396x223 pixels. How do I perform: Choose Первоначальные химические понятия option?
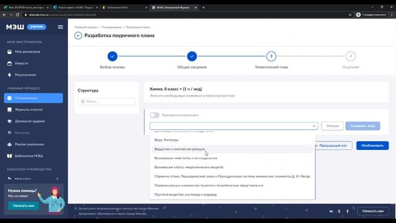[233, 185]
